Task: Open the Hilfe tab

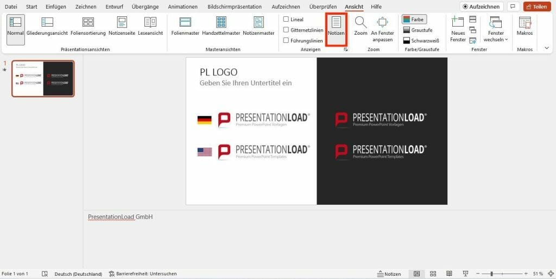Action: [376, 7]
